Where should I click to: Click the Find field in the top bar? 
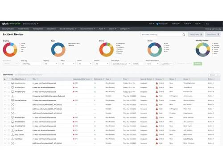213,24
